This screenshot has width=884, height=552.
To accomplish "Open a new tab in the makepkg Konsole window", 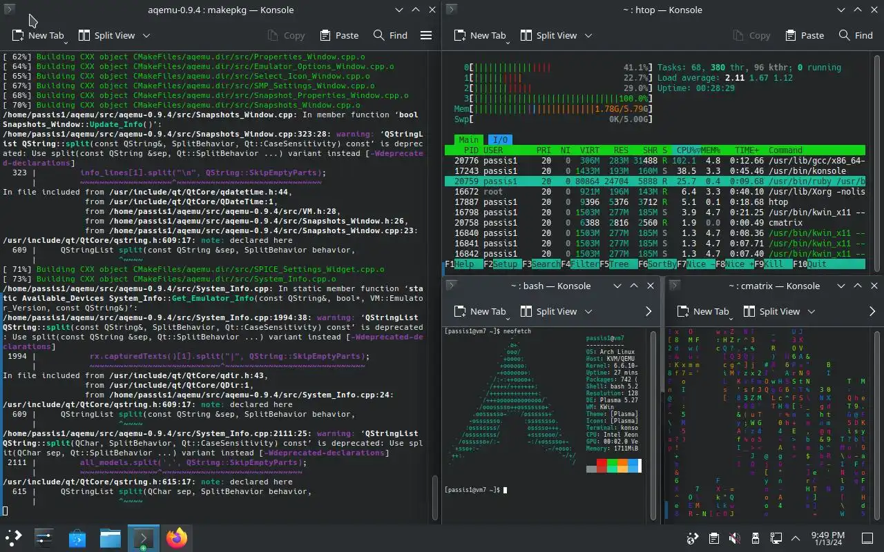I will pos(39,35).
